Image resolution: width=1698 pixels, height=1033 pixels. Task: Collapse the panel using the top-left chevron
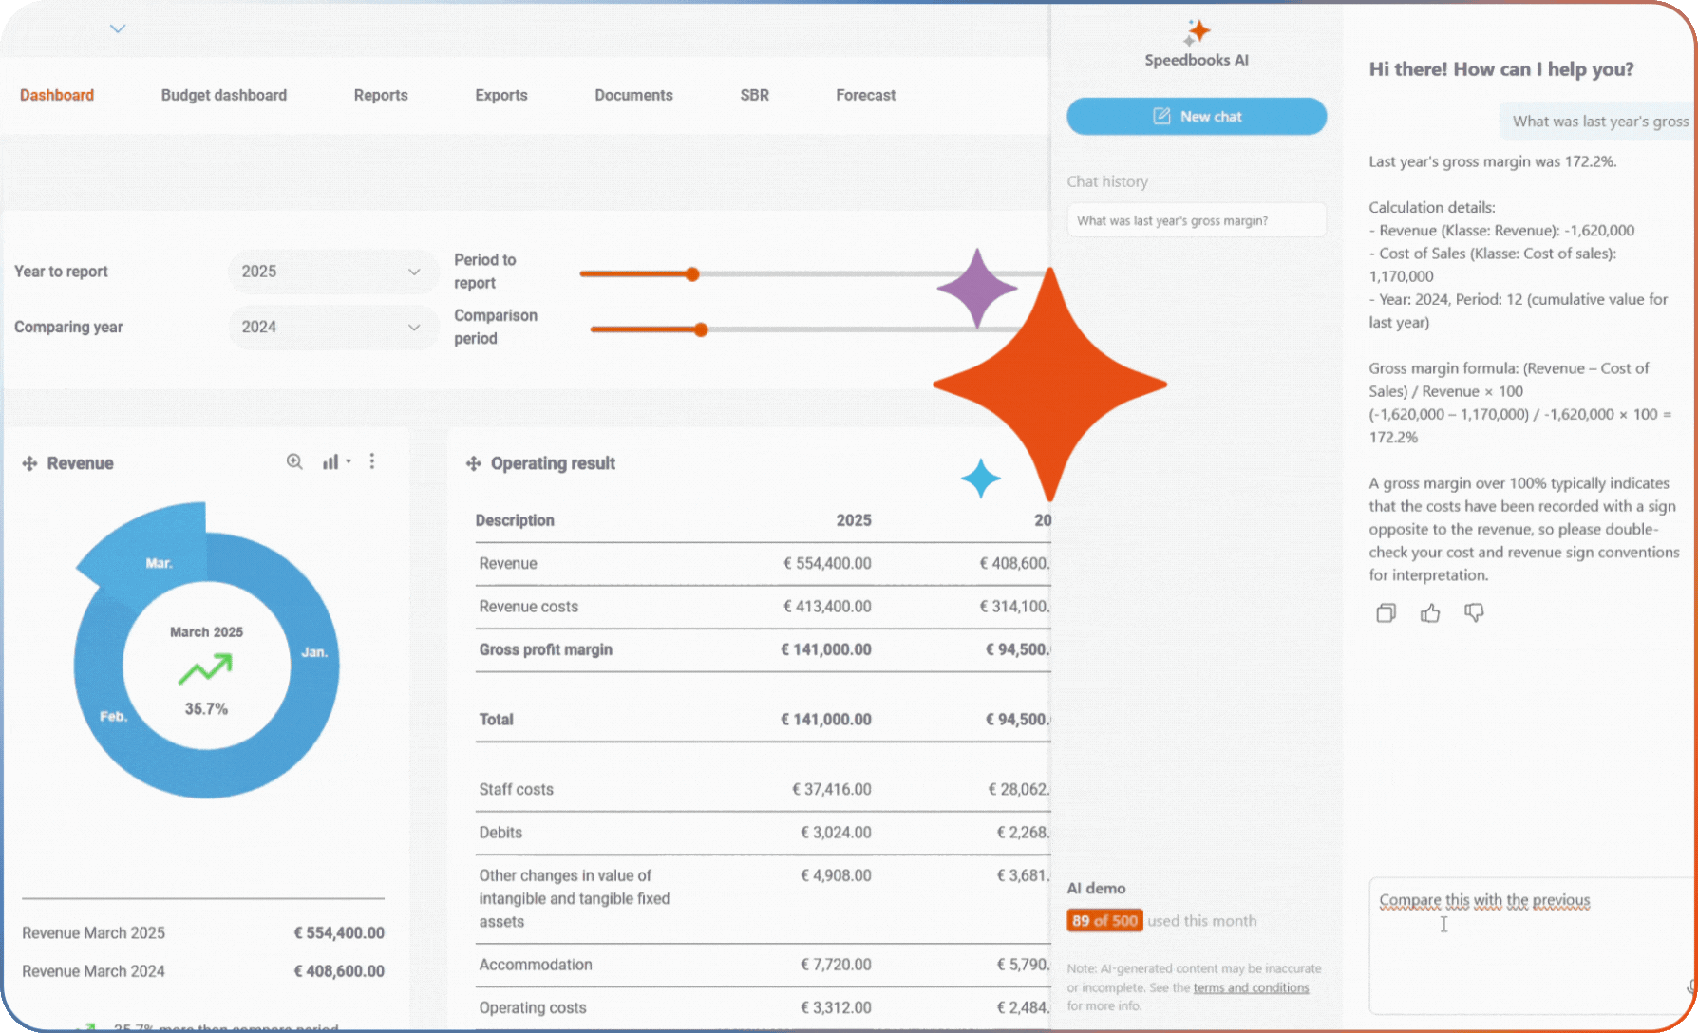pos(117,28)
